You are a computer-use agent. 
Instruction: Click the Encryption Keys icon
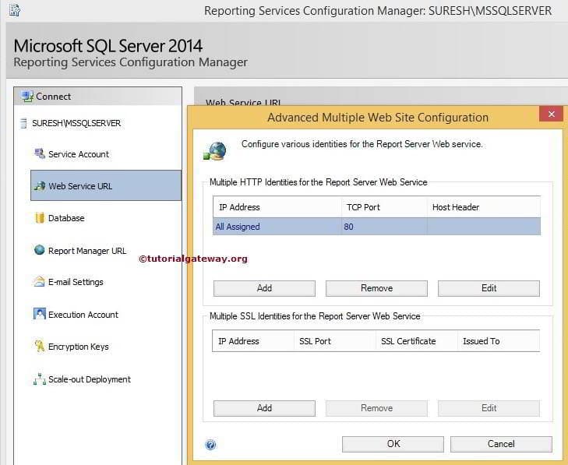[x=39, y=346]
